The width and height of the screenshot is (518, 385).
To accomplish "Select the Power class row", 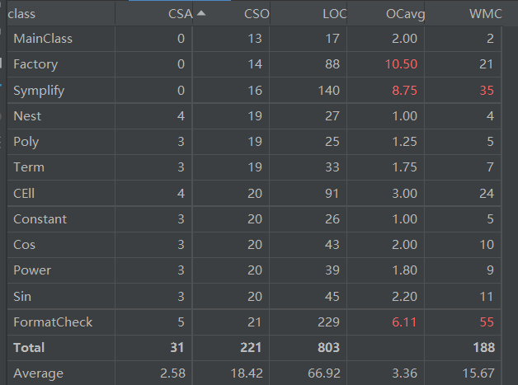I will 32,270.
